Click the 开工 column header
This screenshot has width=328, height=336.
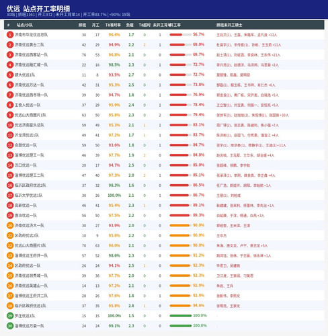pos(95,25)
